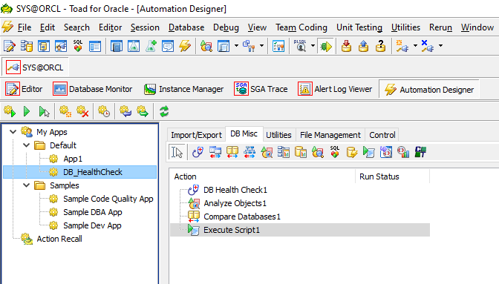
Task: Select the Execute Script action in DB Misc toolbar
Action: point(369,152)
